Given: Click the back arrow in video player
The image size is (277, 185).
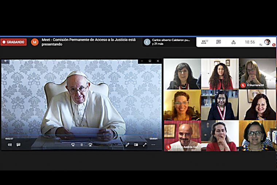Looking at the screenshot, I should pos(5,61).
